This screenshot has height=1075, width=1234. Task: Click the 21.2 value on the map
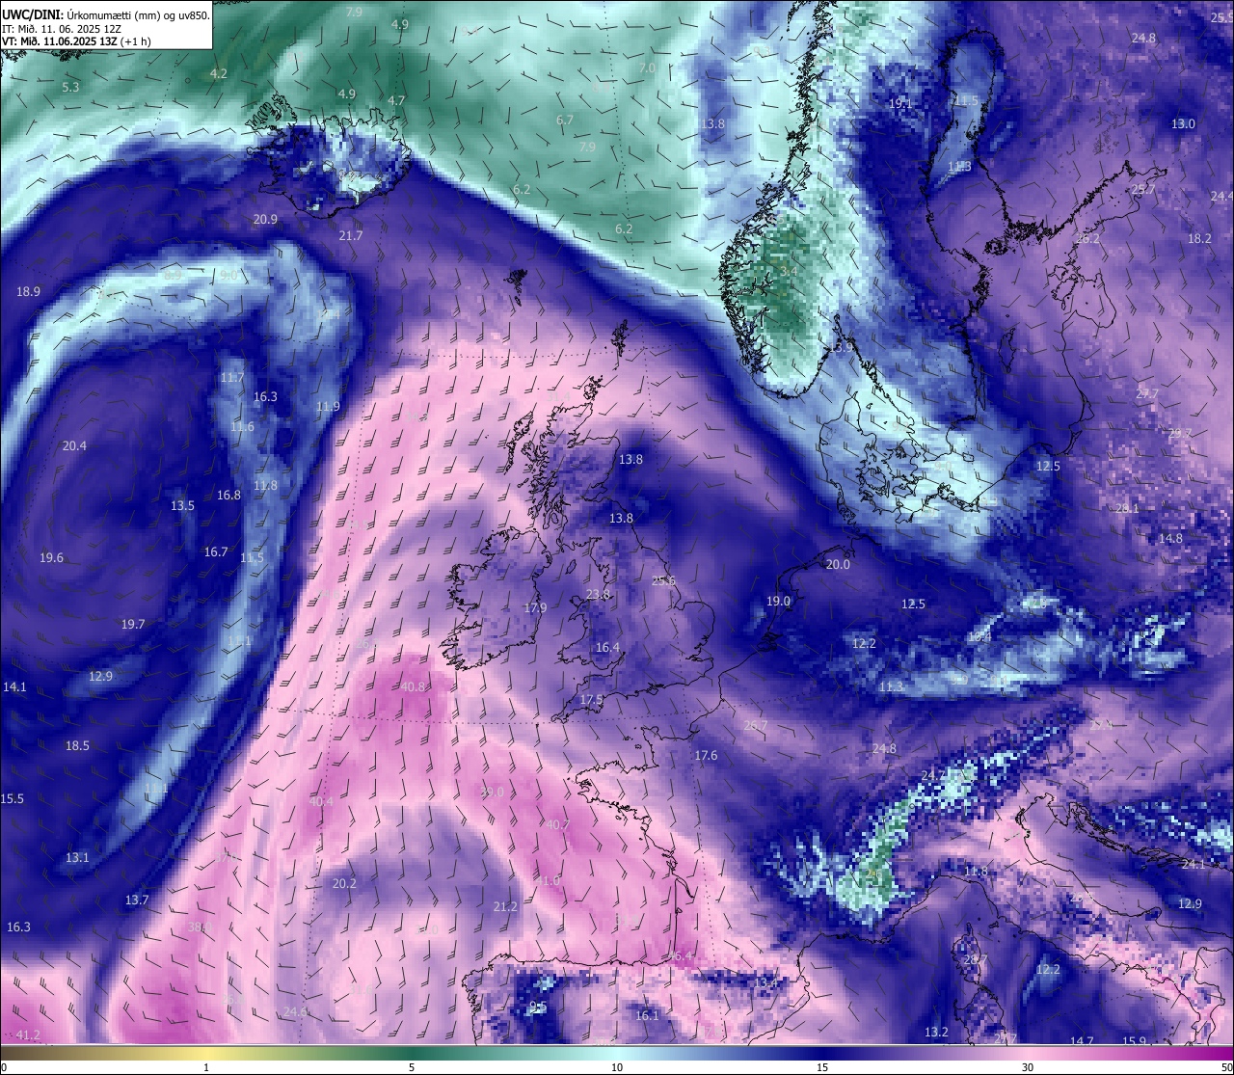click(505, 906)
